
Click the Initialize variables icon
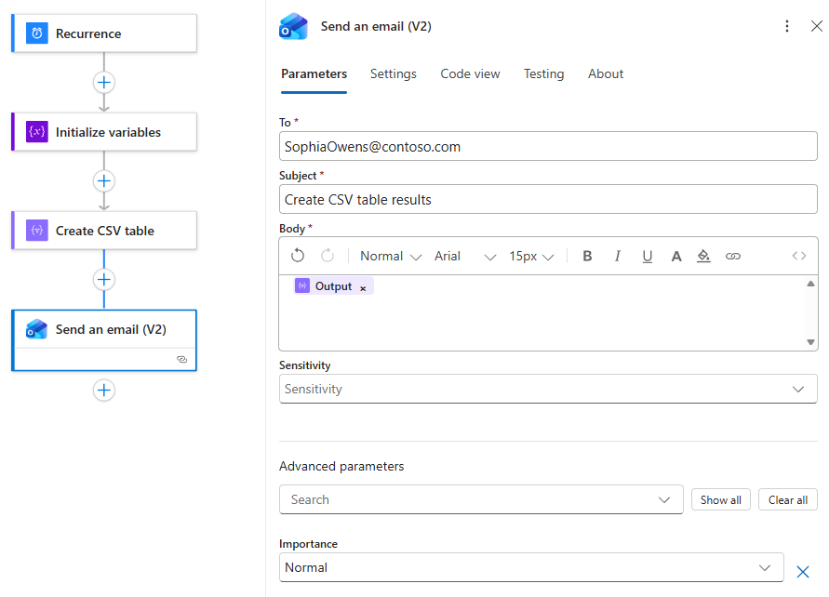(x=37, y=132)
